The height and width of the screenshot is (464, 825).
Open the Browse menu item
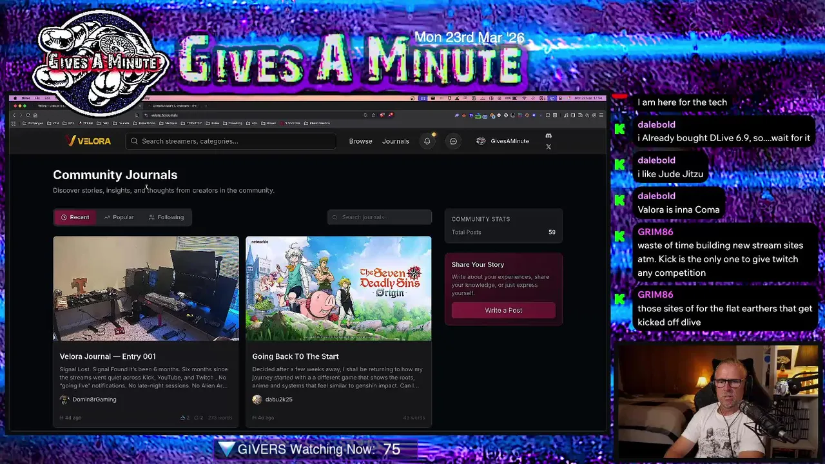click(x=360, y=141)
